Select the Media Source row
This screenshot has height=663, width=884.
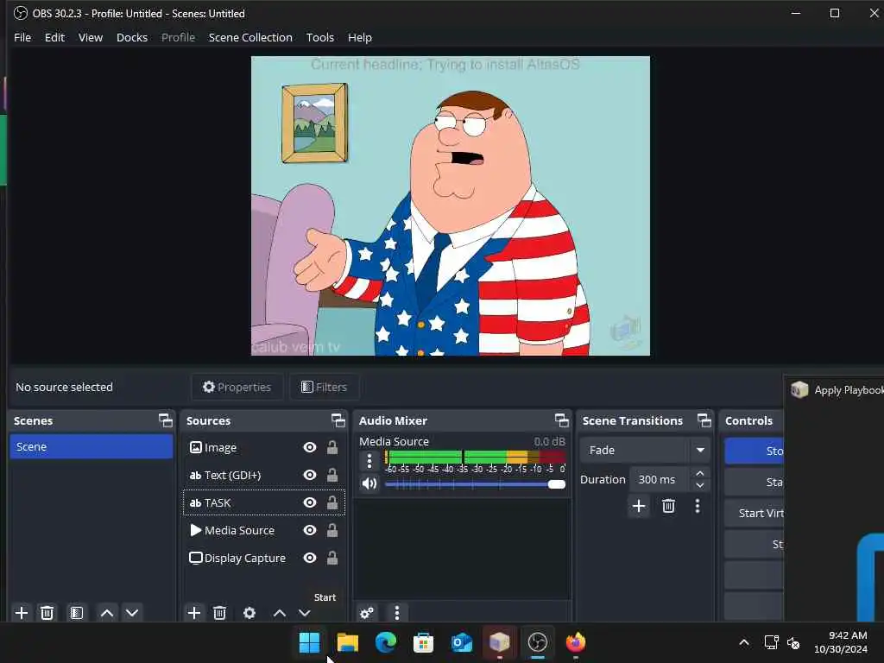[x=264, y=530]
